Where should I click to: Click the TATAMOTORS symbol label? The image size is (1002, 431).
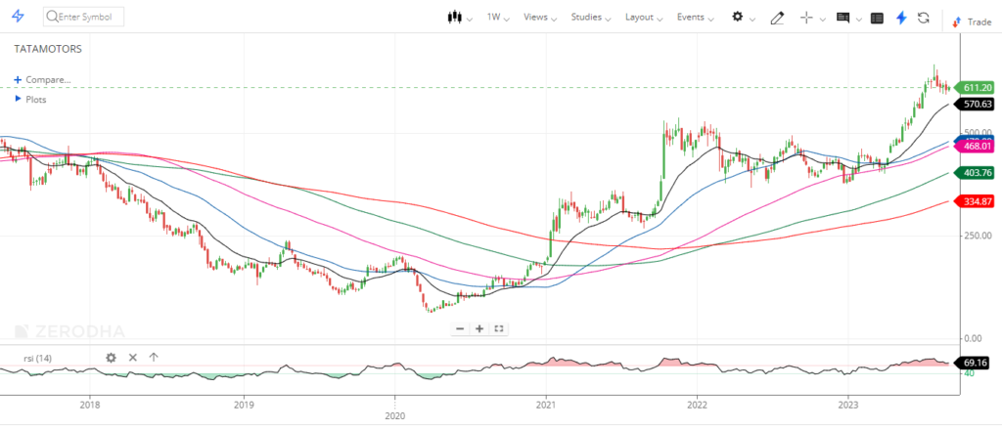click(x=48, y=49)
